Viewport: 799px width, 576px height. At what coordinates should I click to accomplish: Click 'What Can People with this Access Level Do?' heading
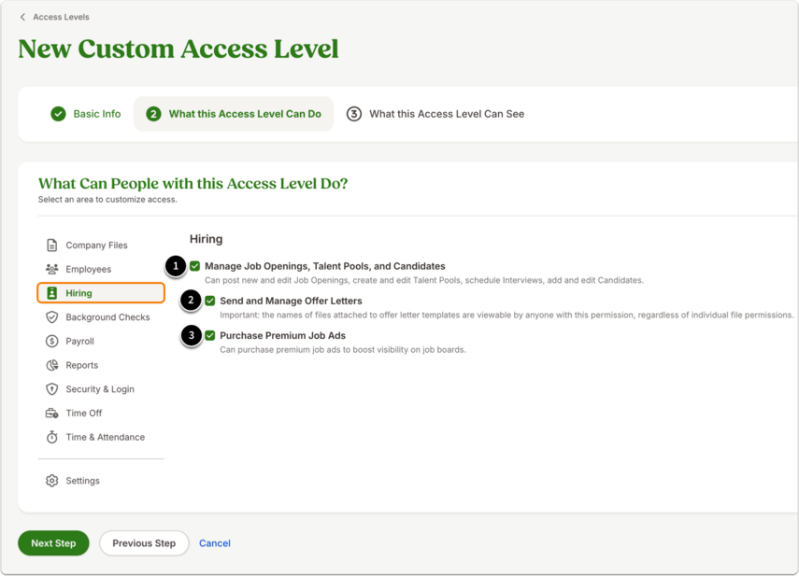click(x=193, y=183)
